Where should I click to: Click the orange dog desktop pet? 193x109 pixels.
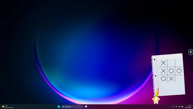tap(156, 100)
